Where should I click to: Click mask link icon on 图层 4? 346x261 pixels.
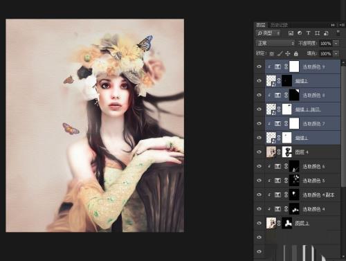click(x=279, y=152)
